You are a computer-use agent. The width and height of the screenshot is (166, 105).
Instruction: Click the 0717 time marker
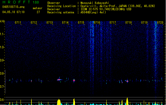(113, 23)
